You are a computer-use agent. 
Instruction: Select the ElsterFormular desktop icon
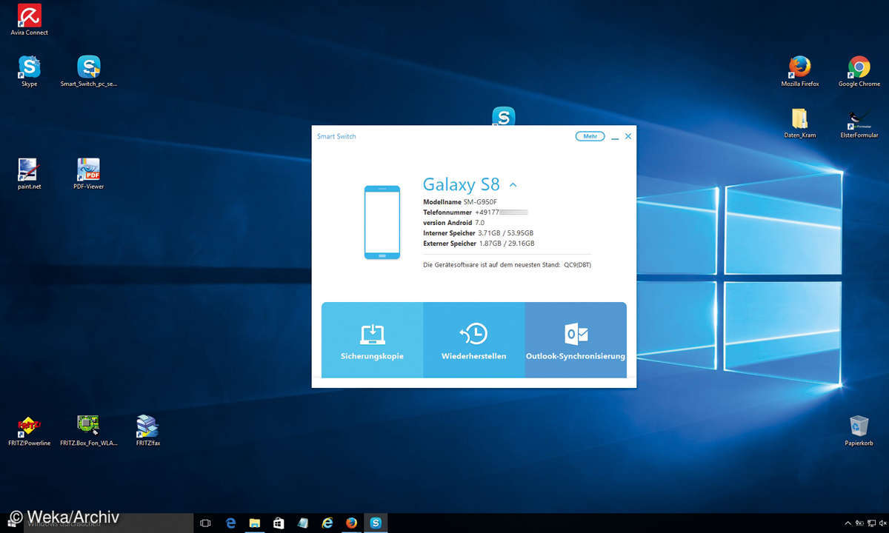tap(859, 123)
